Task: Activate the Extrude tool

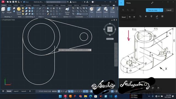Action: click(x=9, y=10)
